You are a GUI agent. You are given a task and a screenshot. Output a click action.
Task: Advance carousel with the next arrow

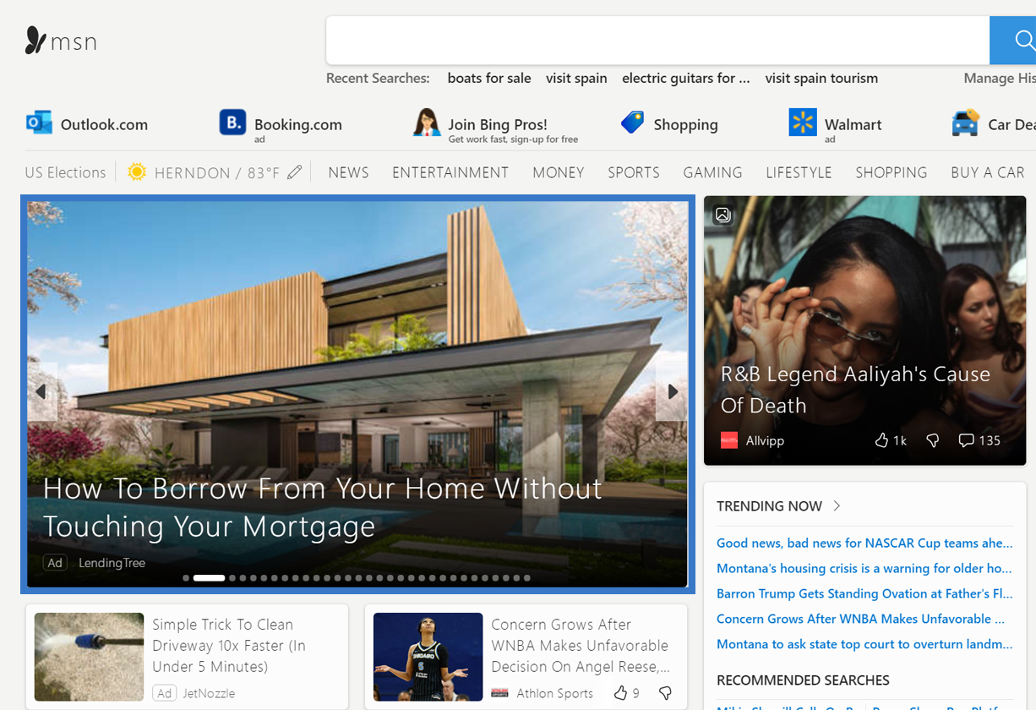coord(673,391)
